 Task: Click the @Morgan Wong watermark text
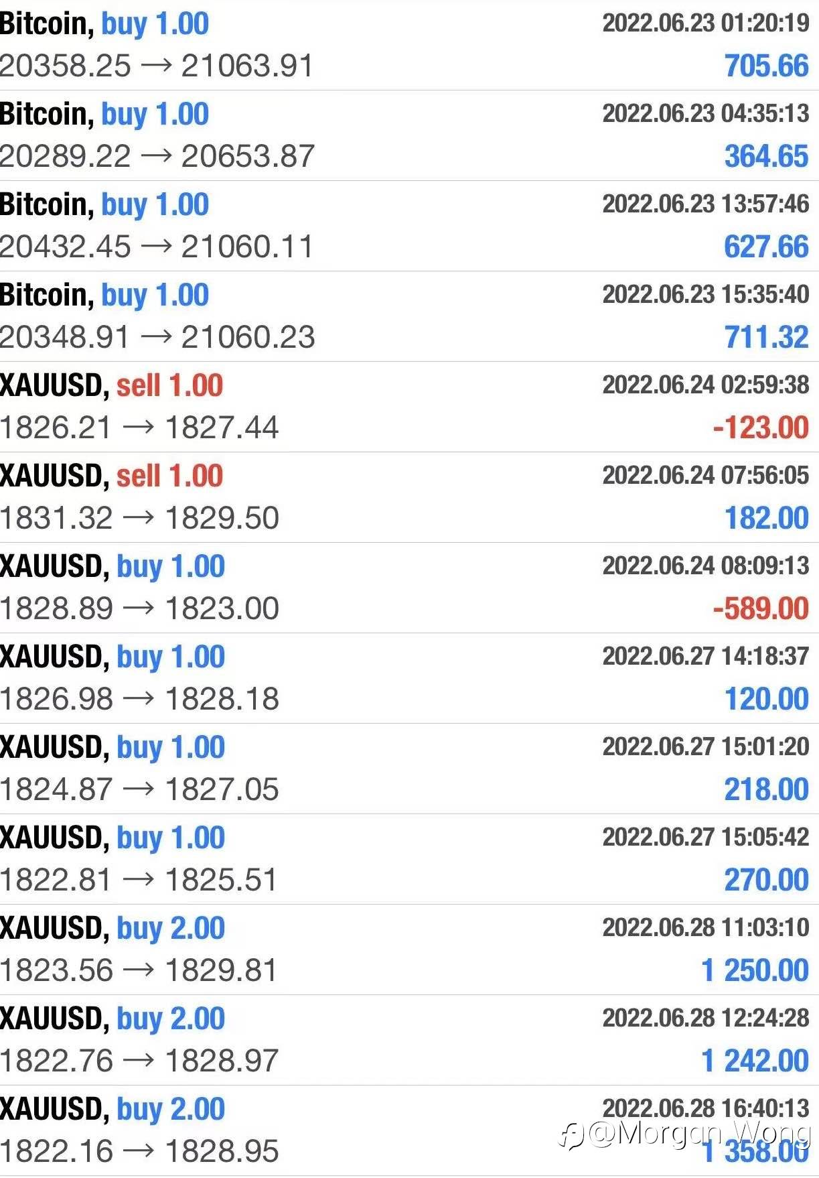coord(700,1134)
